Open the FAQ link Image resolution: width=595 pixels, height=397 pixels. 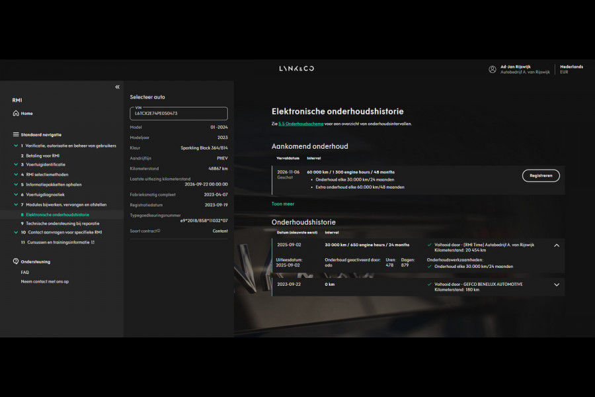click(x=24, y=273)
